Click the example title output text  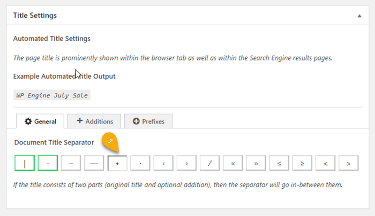pos(52,96)
